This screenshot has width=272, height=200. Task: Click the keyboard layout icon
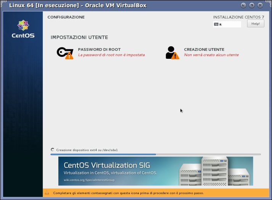tap(216, 24)
